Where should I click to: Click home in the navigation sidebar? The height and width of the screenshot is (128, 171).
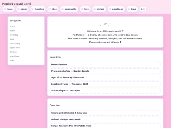[x=12, y=26]
